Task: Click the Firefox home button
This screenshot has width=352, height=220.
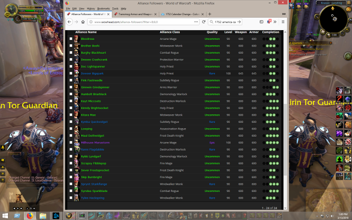Action: (x=83, y=22)
